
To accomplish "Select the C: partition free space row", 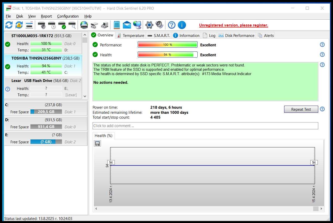I will [46, 108].
